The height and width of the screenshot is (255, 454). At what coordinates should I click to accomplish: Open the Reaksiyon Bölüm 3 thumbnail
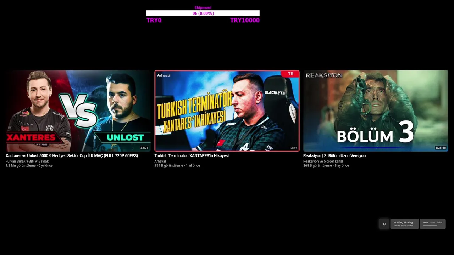click(376, 111)
